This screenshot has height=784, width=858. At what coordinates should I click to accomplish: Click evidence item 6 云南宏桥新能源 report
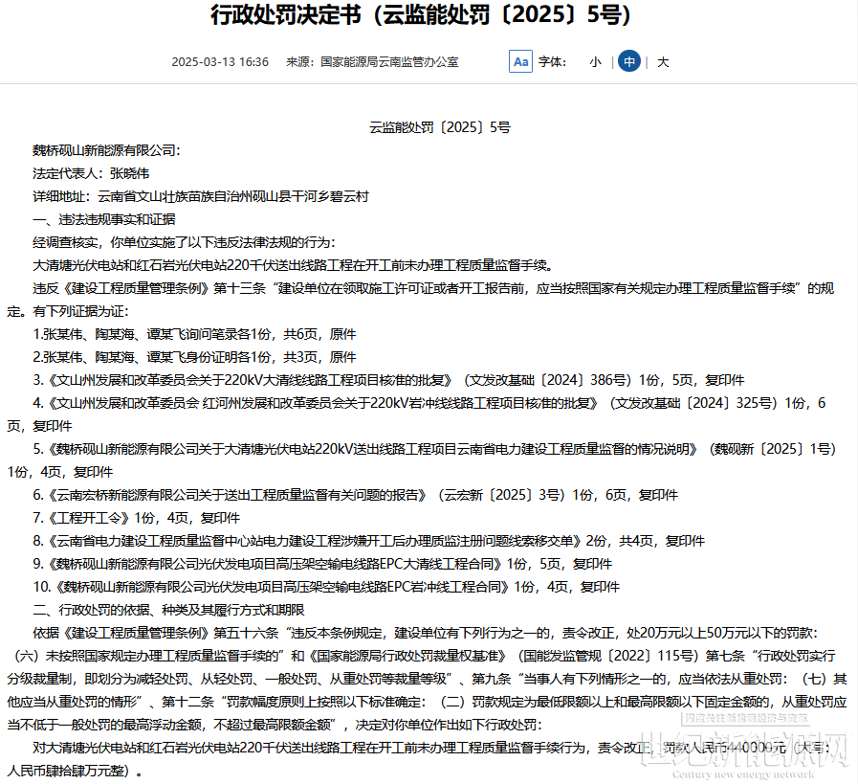click(x=354, y=494)
